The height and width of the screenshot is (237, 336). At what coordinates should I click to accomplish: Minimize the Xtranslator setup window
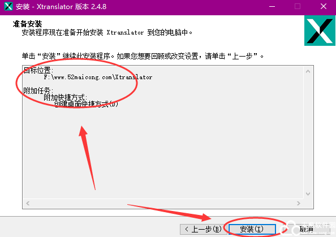(x=272, y=7)
